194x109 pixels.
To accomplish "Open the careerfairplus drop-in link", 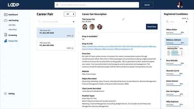I will [x=119, y=48].
